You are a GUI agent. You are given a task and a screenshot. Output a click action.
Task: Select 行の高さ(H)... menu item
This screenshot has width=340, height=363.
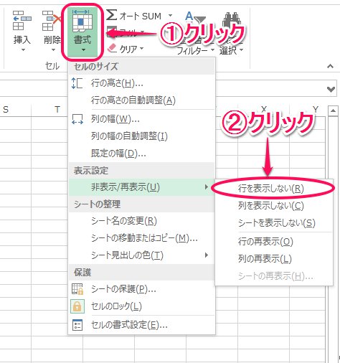tap(142, 83)
